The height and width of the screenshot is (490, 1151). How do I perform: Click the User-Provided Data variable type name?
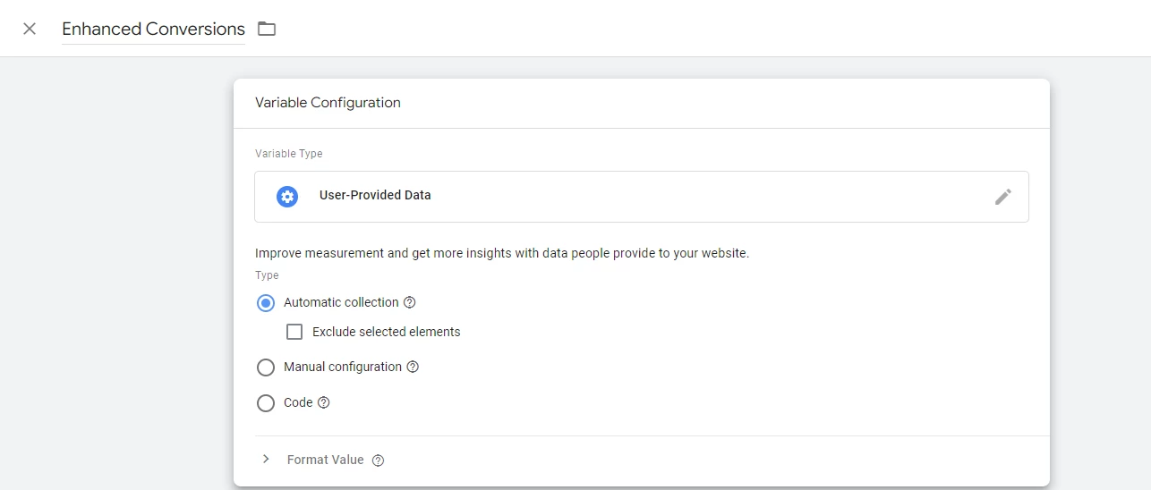[375, 195]
